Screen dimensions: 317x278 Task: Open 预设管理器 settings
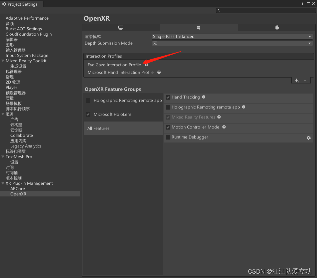(16, 93)
